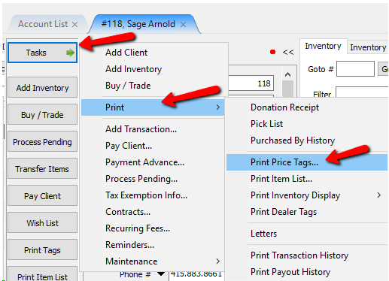Image resolution: width=389 pixels, height=281 pixels.
Task: Expand the Maintenance submenu chevron
Action: pyautogui.click(x=217, y=261)
